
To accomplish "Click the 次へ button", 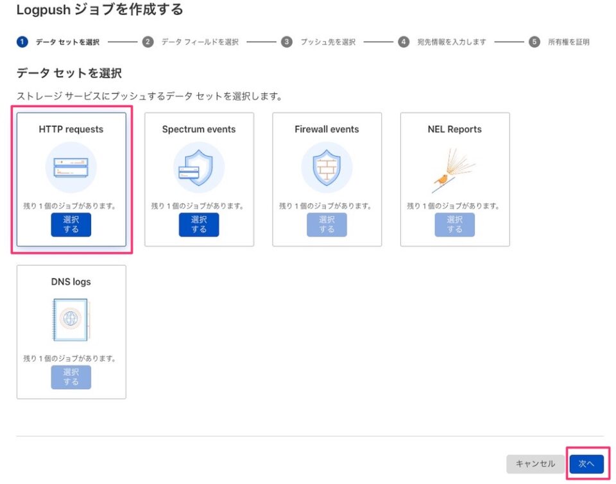I will [586, 463].
